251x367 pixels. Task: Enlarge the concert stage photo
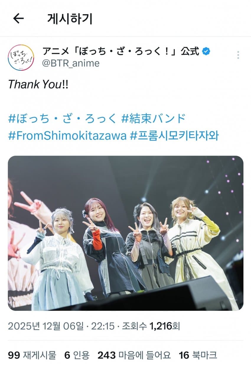(x=125, y=233)
